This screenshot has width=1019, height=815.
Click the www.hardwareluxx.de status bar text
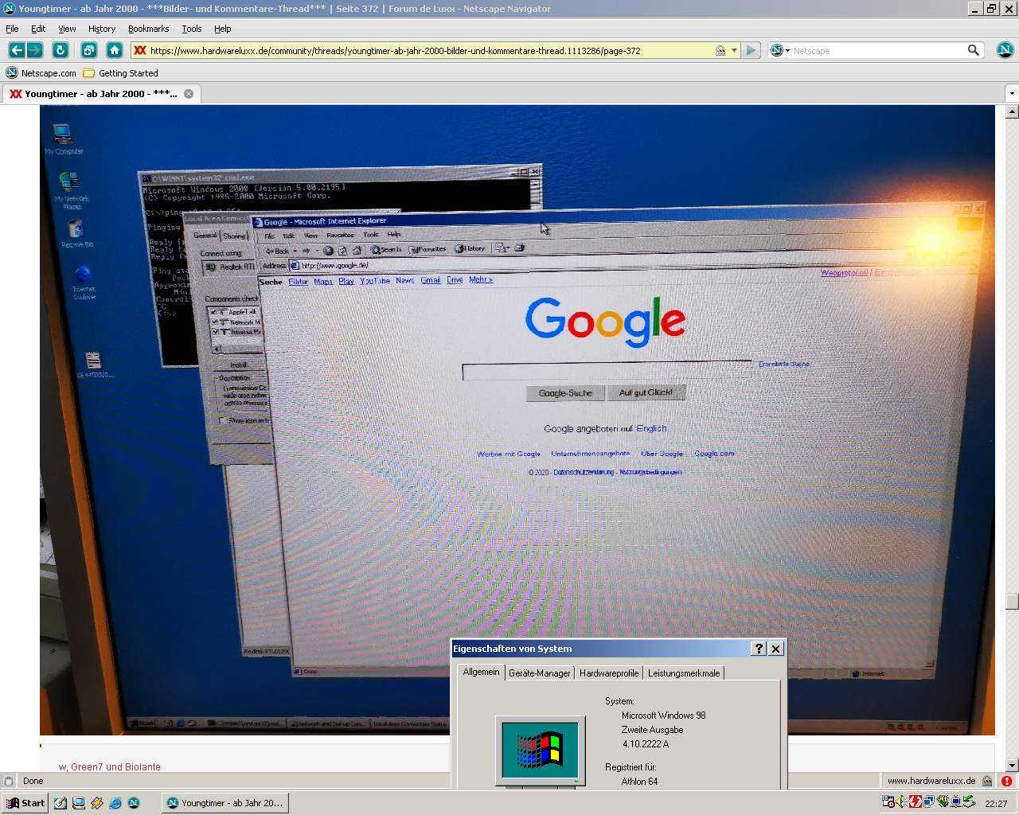pyautogui.click(x=931, y=781)
